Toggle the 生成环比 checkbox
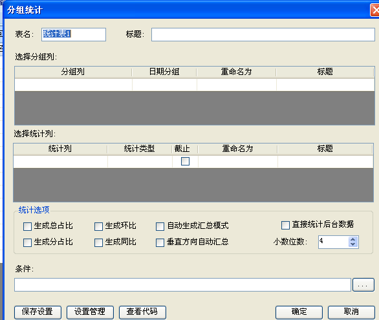 pos(98,226)
